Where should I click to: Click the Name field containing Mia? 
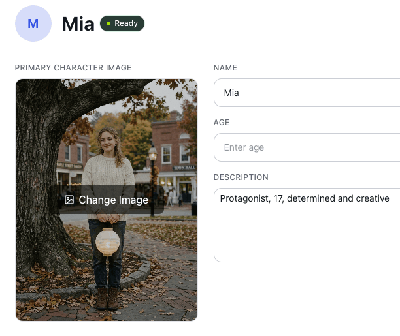(x=307, y=93)
